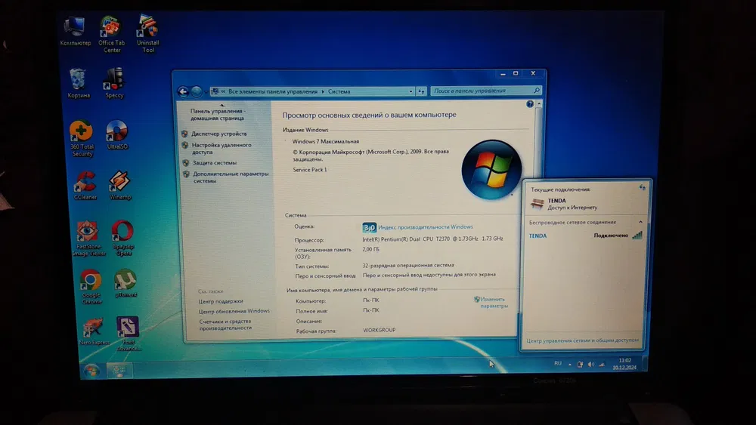
Task: Click the system window scrollbar up arrow
Action: tap(539, 104)
